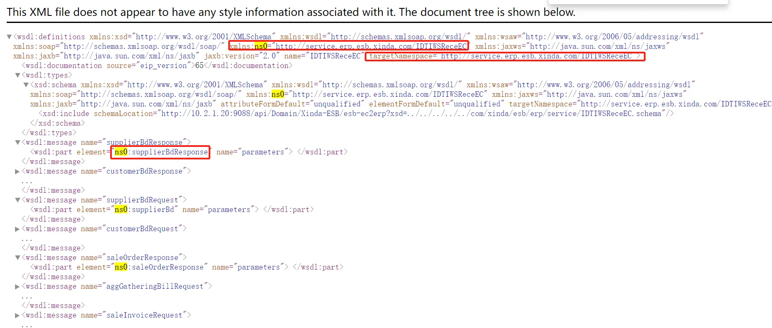Screen dimensions: 772x328
Task: Click the saleOrderResponse message name text
Action: point(142,257)
